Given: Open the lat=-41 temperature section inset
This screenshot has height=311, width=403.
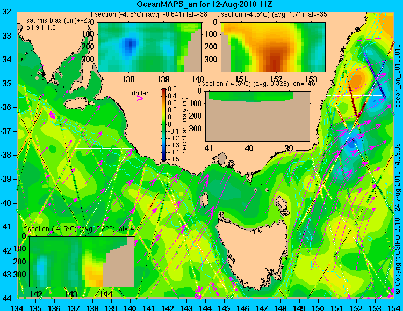Looking at the screenshot, I should 82,262.
